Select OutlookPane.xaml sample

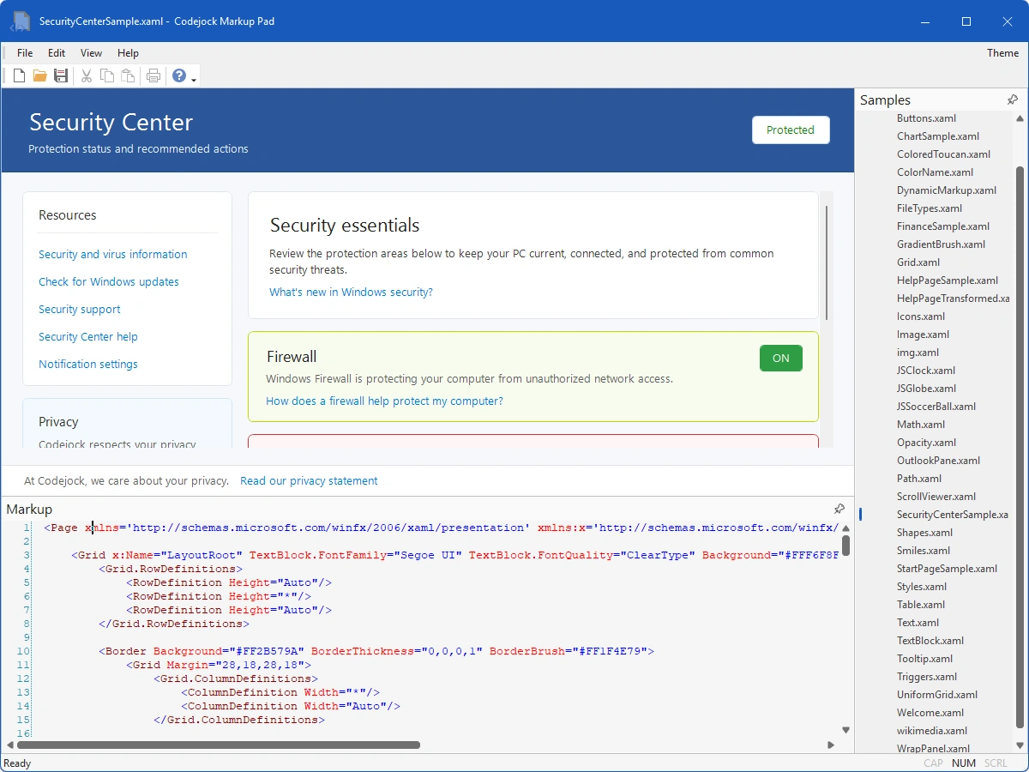(x=938, y=461)
